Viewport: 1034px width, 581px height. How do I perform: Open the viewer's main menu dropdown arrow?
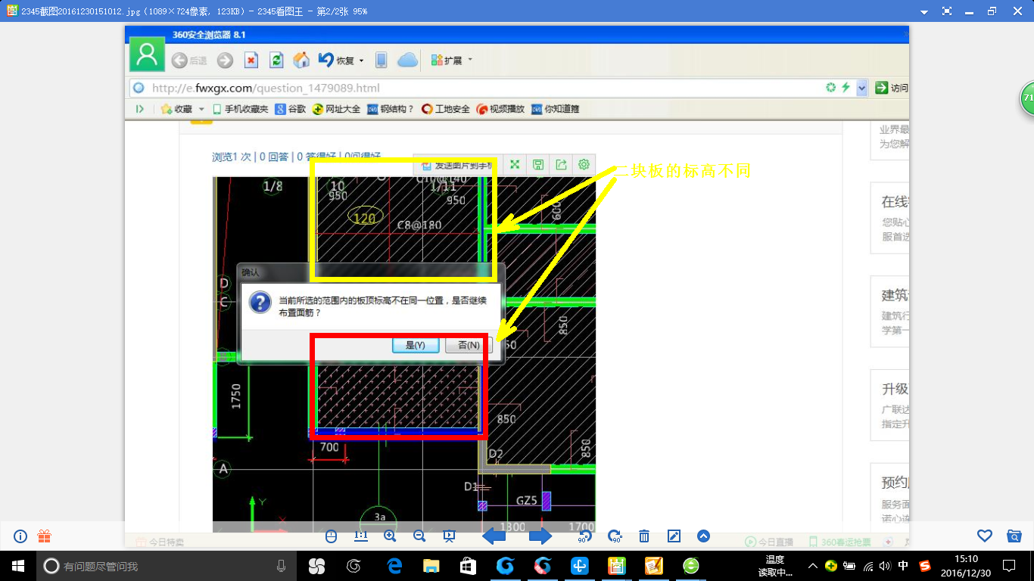pyautogui.click(x=923, y=11)
